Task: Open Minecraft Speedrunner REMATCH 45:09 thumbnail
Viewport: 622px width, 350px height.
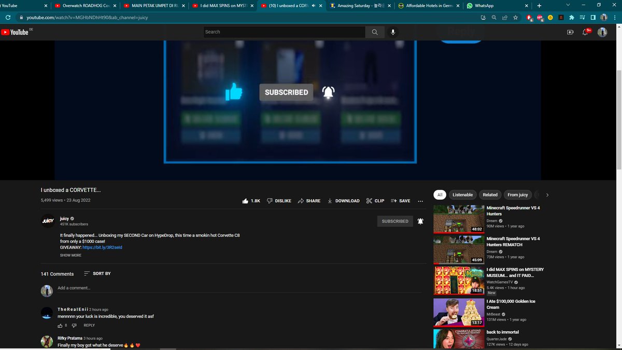Action: pos(459,250)
